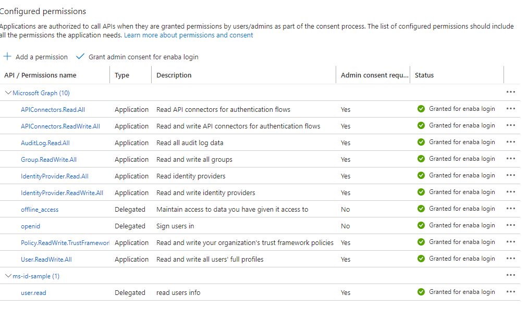Click the Admin consent required column header
The width and height of the screenshot is (528, 309).
click(374, 75)
